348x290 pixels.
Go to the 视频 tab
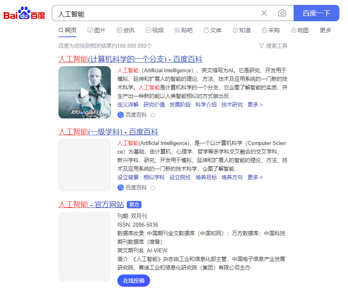[155, 30]
